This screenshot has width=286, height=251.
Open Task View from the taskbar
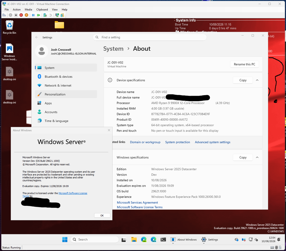[124, 240]
